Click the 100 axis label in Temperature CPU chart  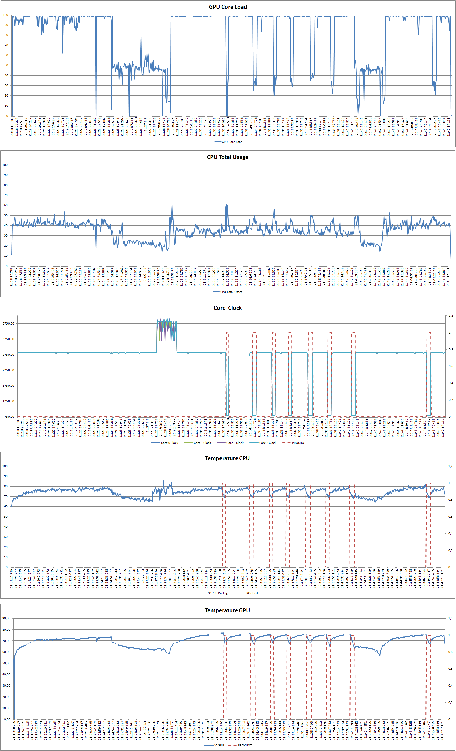pyautogui.click(x=5, y=466)
